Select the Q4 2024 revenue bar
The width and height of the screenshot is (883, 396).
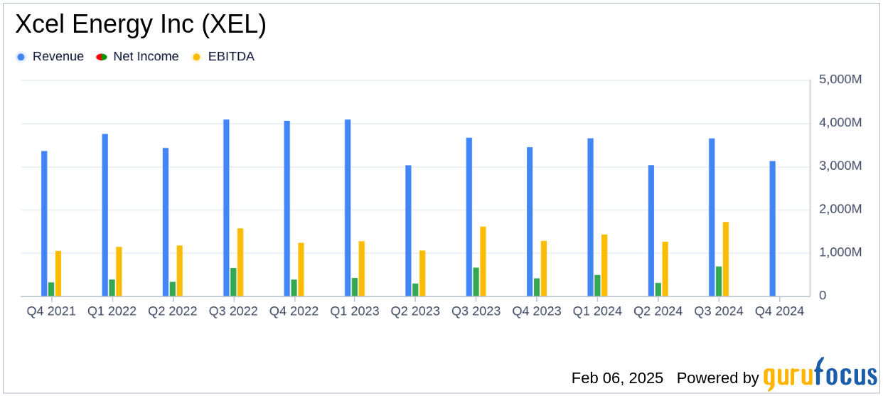pos(772,228)
